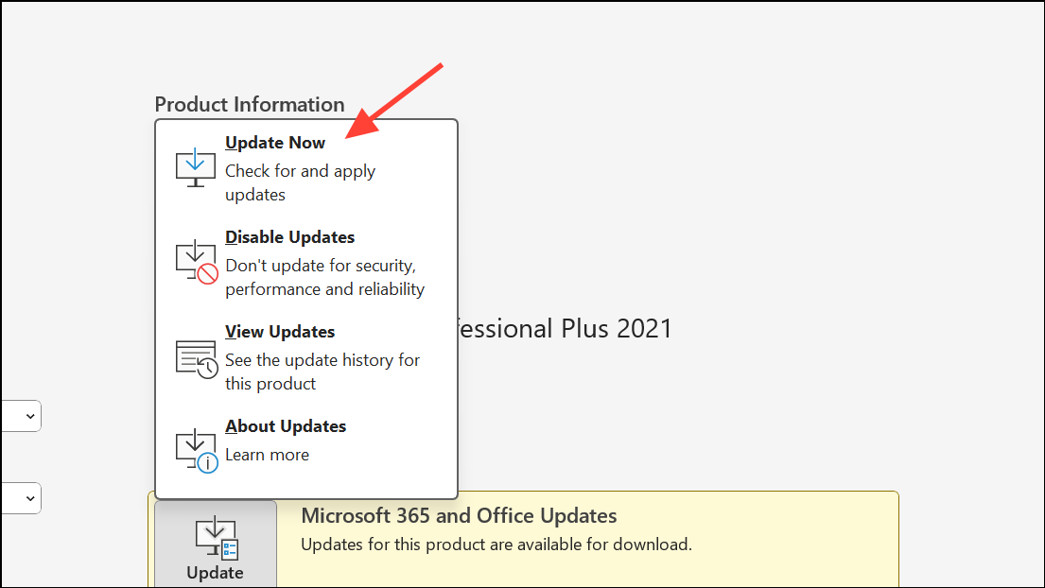This screenshot has height=588, width=1045.
Task: Click the Update Options button icon
Action: (217, 538)
